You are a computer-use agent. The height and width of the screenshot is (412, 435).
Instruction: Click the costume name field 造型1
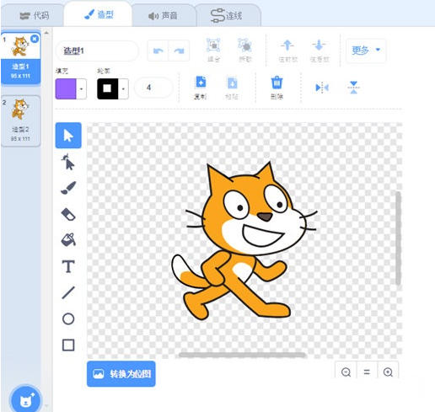pos(97,51)
